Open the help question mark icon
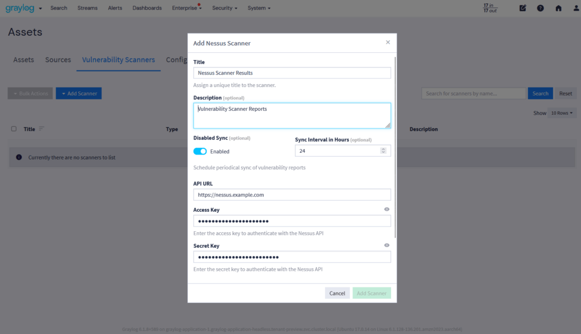 [540, 8]
